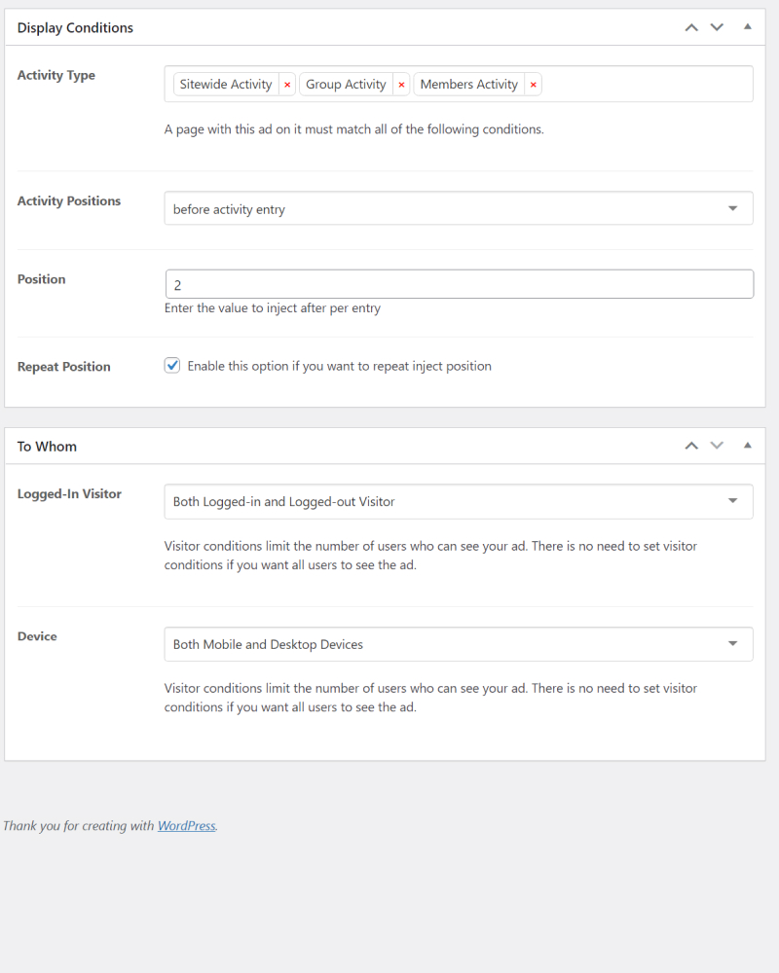Move To Whom panel up
779x973 pixels.
(691, 446)
